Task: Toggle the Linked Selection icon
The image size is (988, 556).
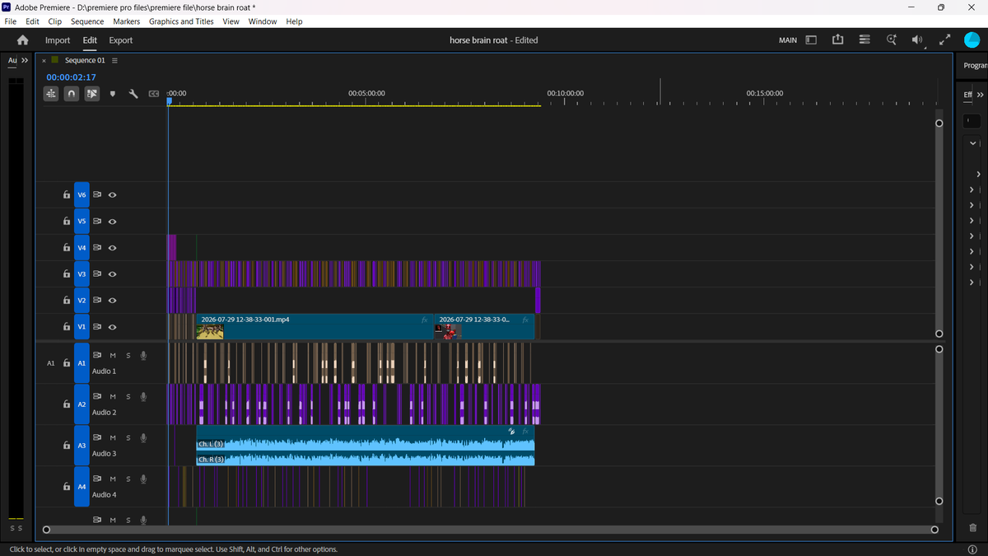Action: coord(92,94)
